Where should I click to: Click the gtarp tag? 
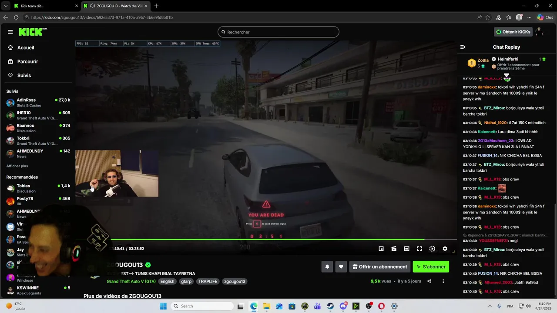pyautogui.click(x=186, y=281)
